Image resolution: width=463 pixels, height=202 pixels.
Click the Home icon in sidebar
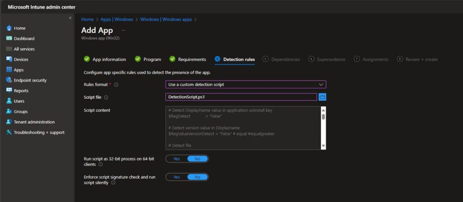[x=9, y=28]
